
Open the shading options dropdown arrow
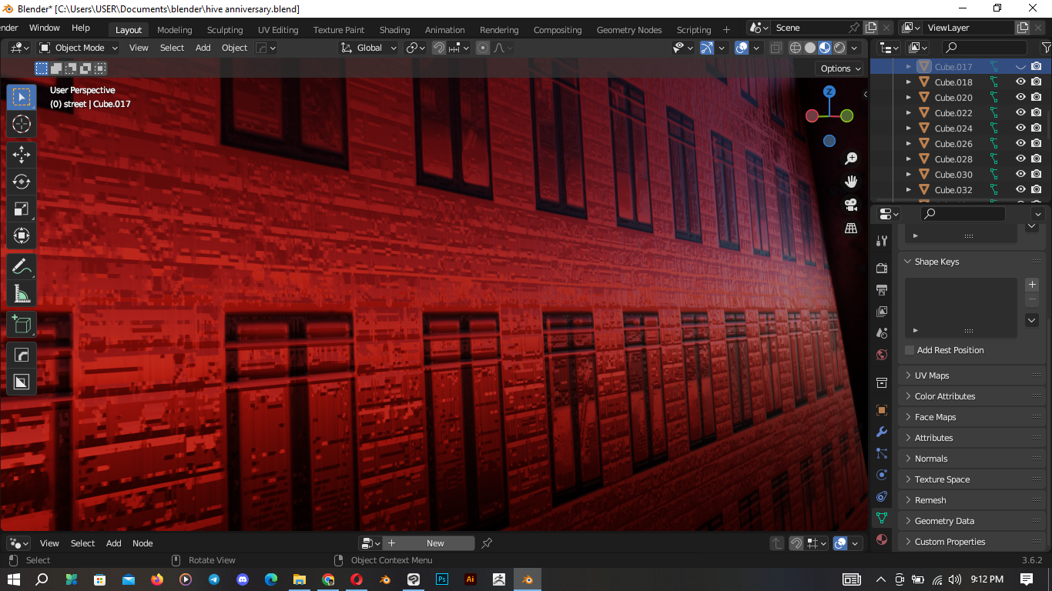(854, 48)
